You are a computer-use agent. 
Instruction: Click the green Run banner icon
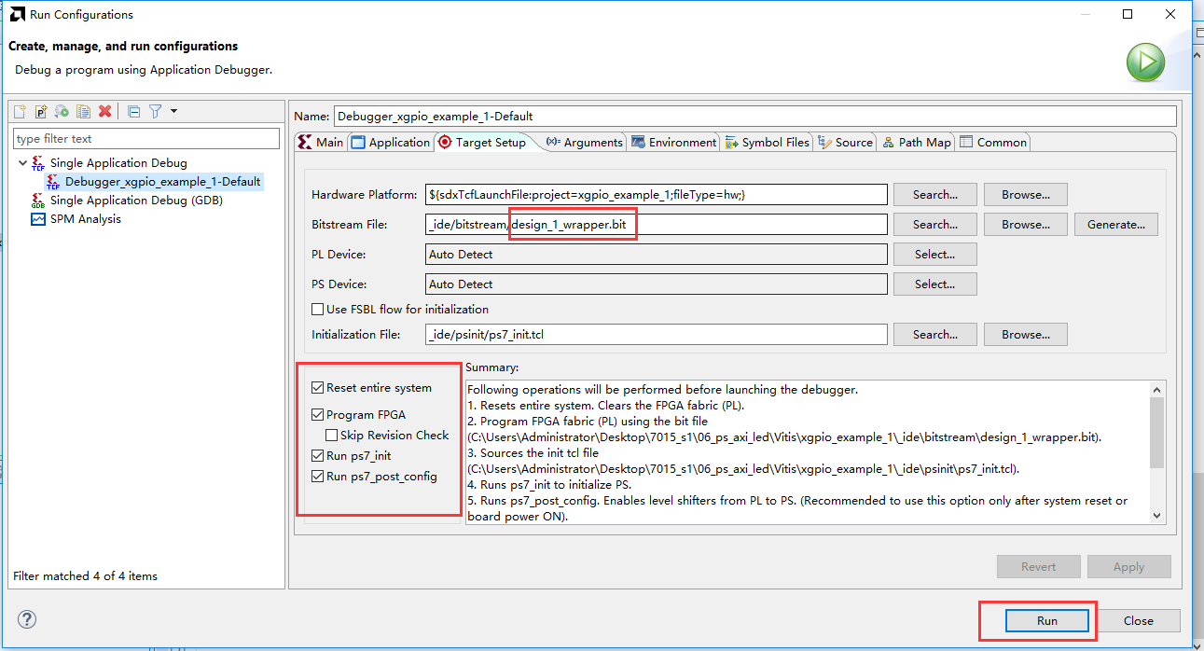[x=1144, y=63]
